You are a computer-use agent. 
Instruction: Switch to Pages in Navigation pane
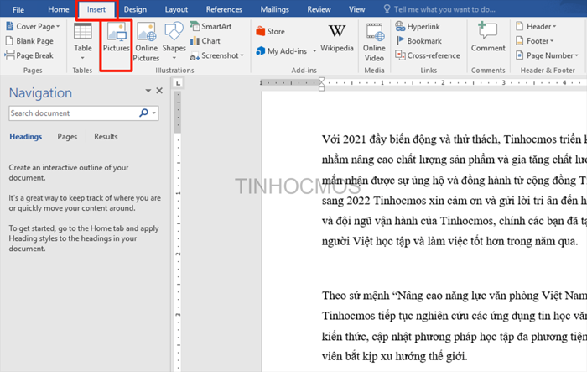coord(67,137)
